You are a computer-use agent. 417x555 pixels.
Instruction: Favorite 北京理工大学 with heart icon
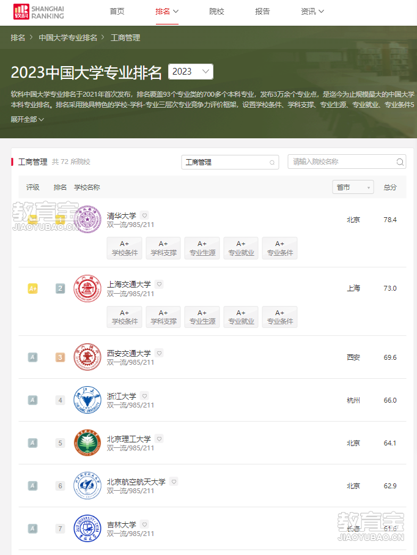[159, 439]
